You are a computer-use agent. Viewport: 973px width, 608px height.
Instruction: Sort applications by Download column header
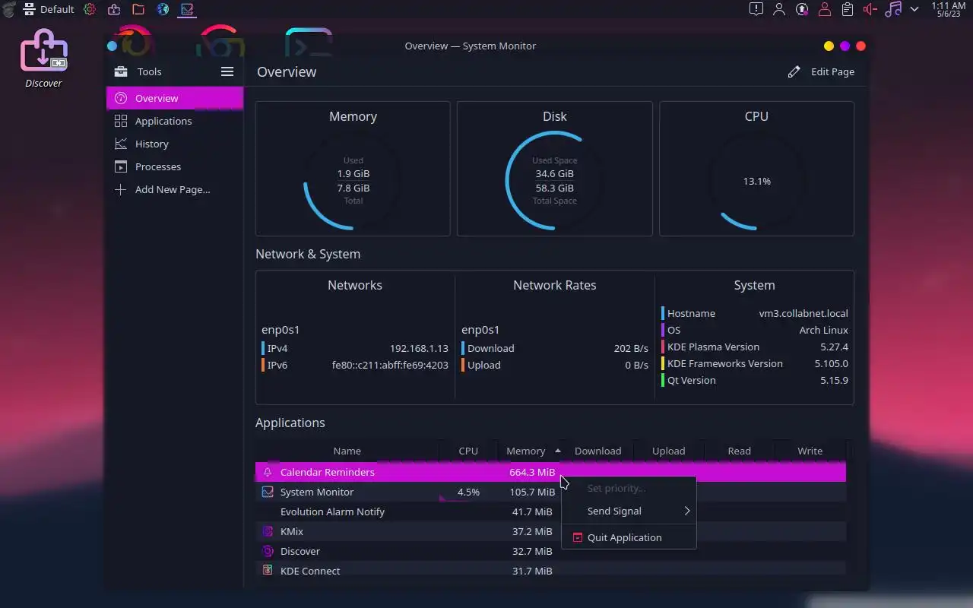(x=597, y=451)
